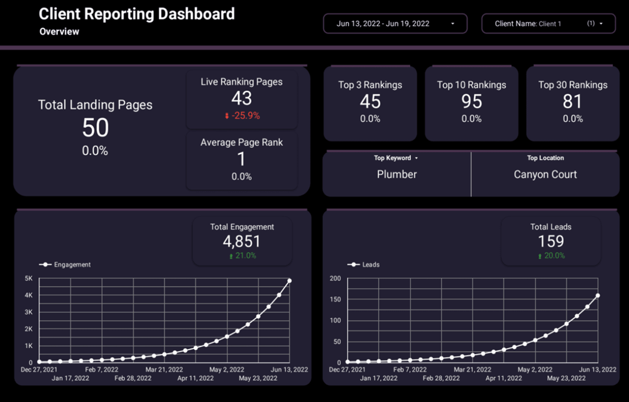The image size is (629, 402).
Task: Select the Top 3 Rankings scorecard
Action: (x=370, y=102)
